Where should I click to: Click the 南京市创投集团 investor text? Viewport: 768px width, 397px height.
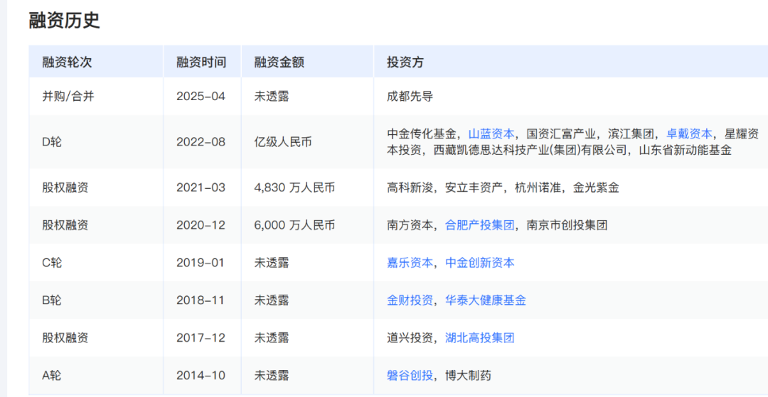click(567, 225)
